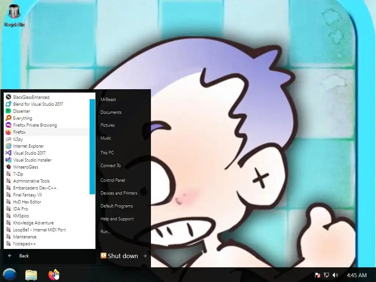Expand the Knowledge Adventure folder
Screen dimensions: 376x282
click(47, 223)
